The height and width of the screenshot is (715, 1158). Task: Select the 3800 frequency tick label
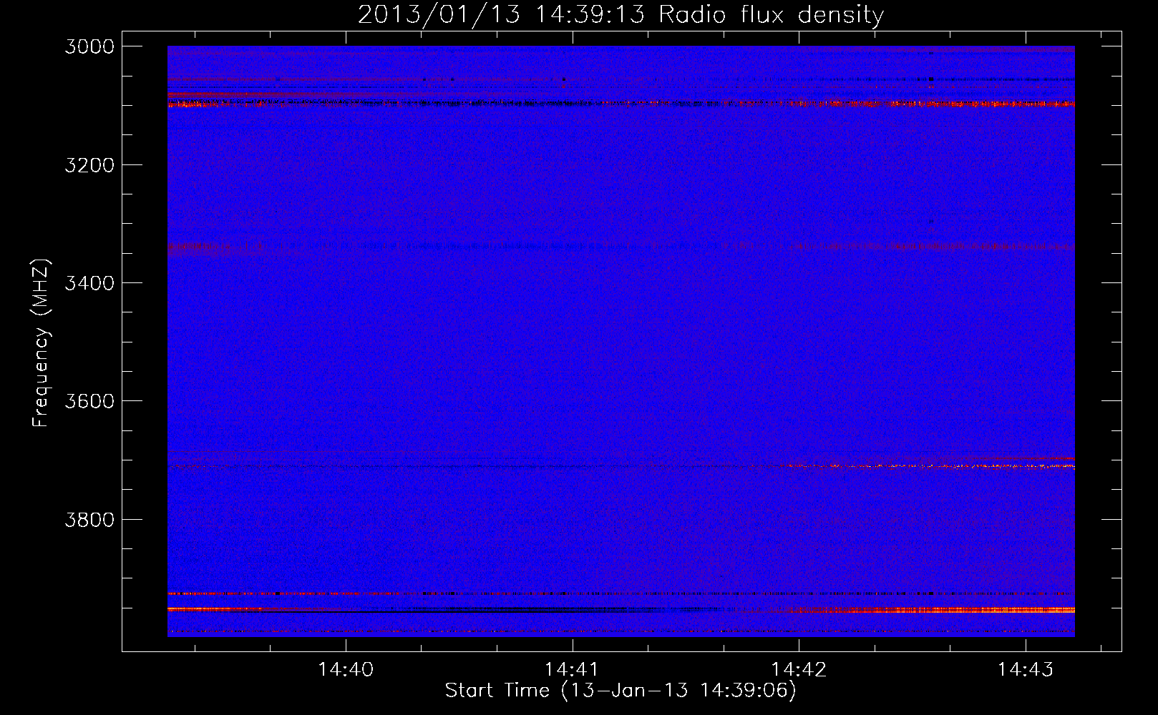pyautogui.click(x=89, y=519)
